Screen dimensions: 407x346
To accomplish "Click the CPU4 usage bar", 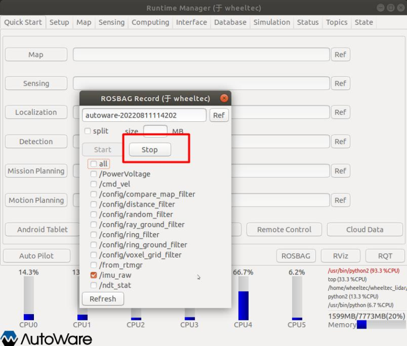I will [243, 298].
